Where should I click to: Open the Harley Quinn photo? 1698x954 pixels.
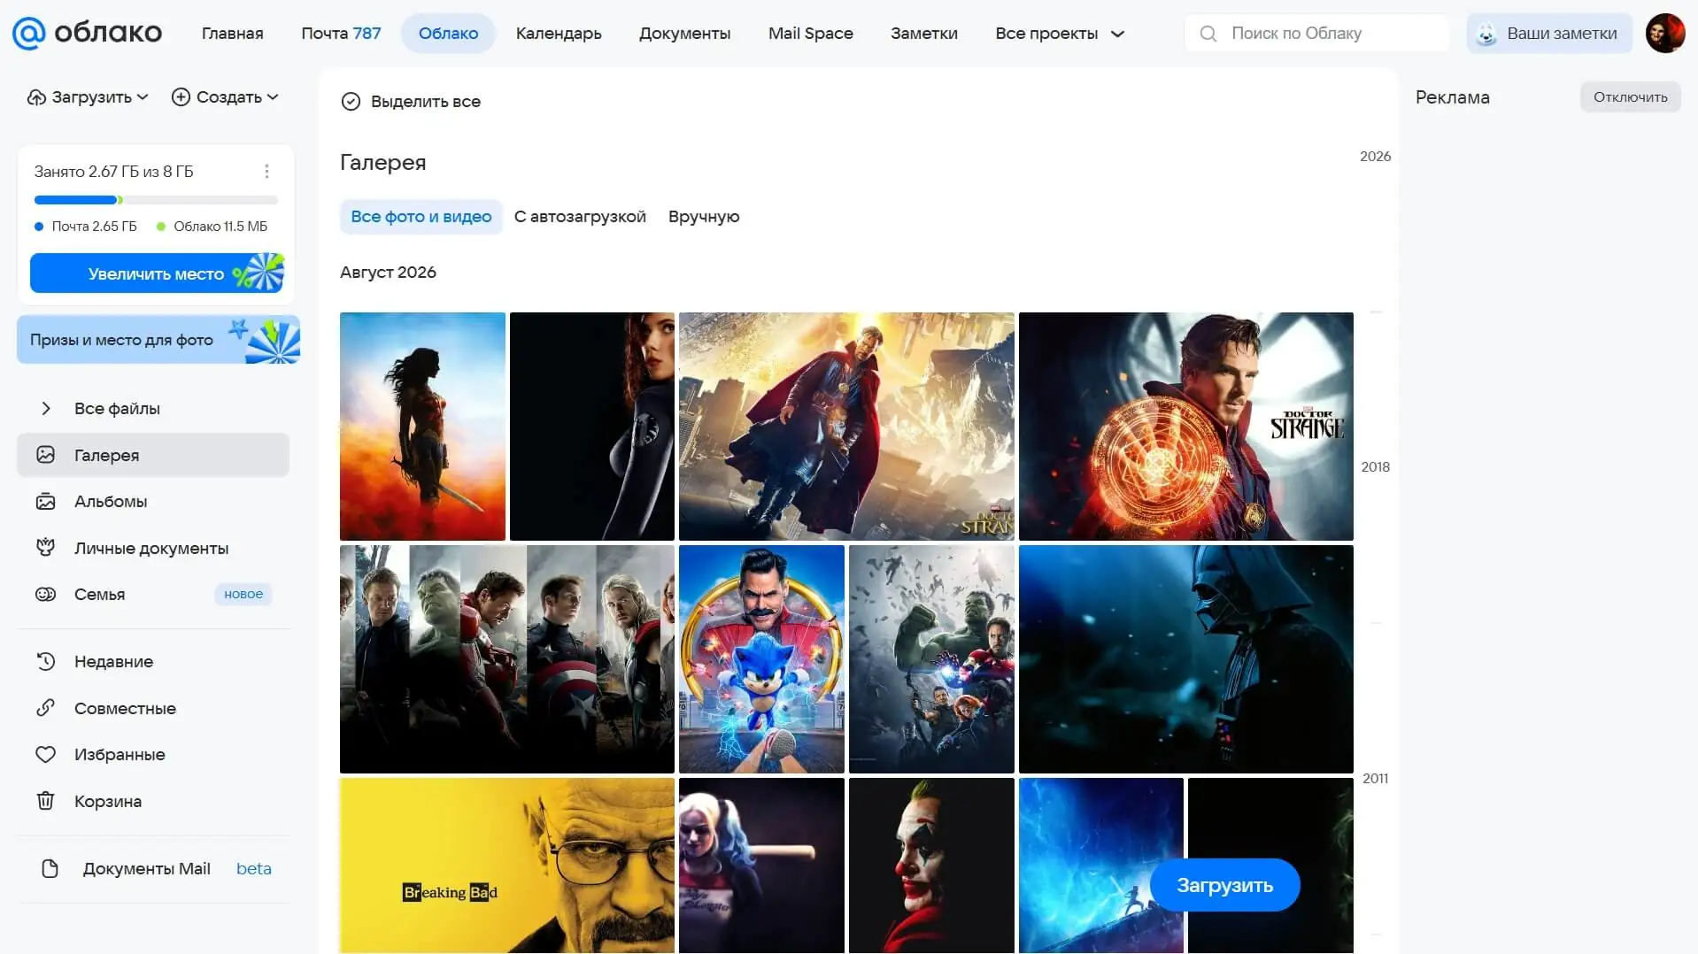point(761,866)
